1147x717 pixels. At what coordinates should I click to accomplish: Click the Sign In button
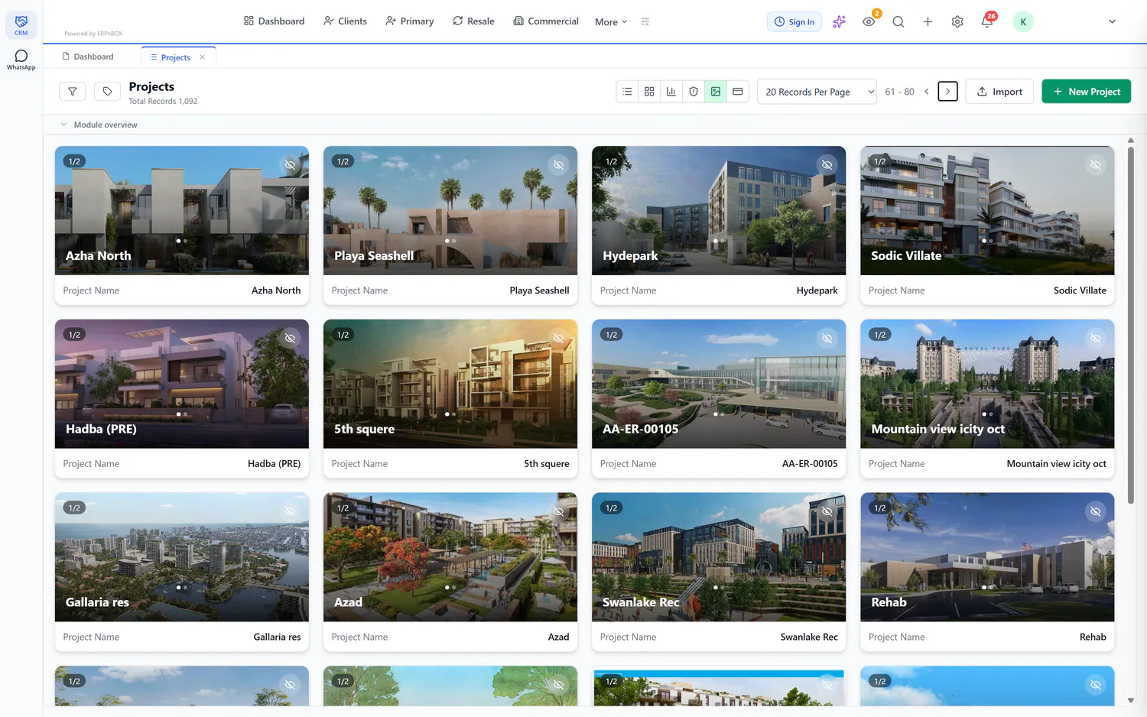pyautogui.click(x=794, y=21)
